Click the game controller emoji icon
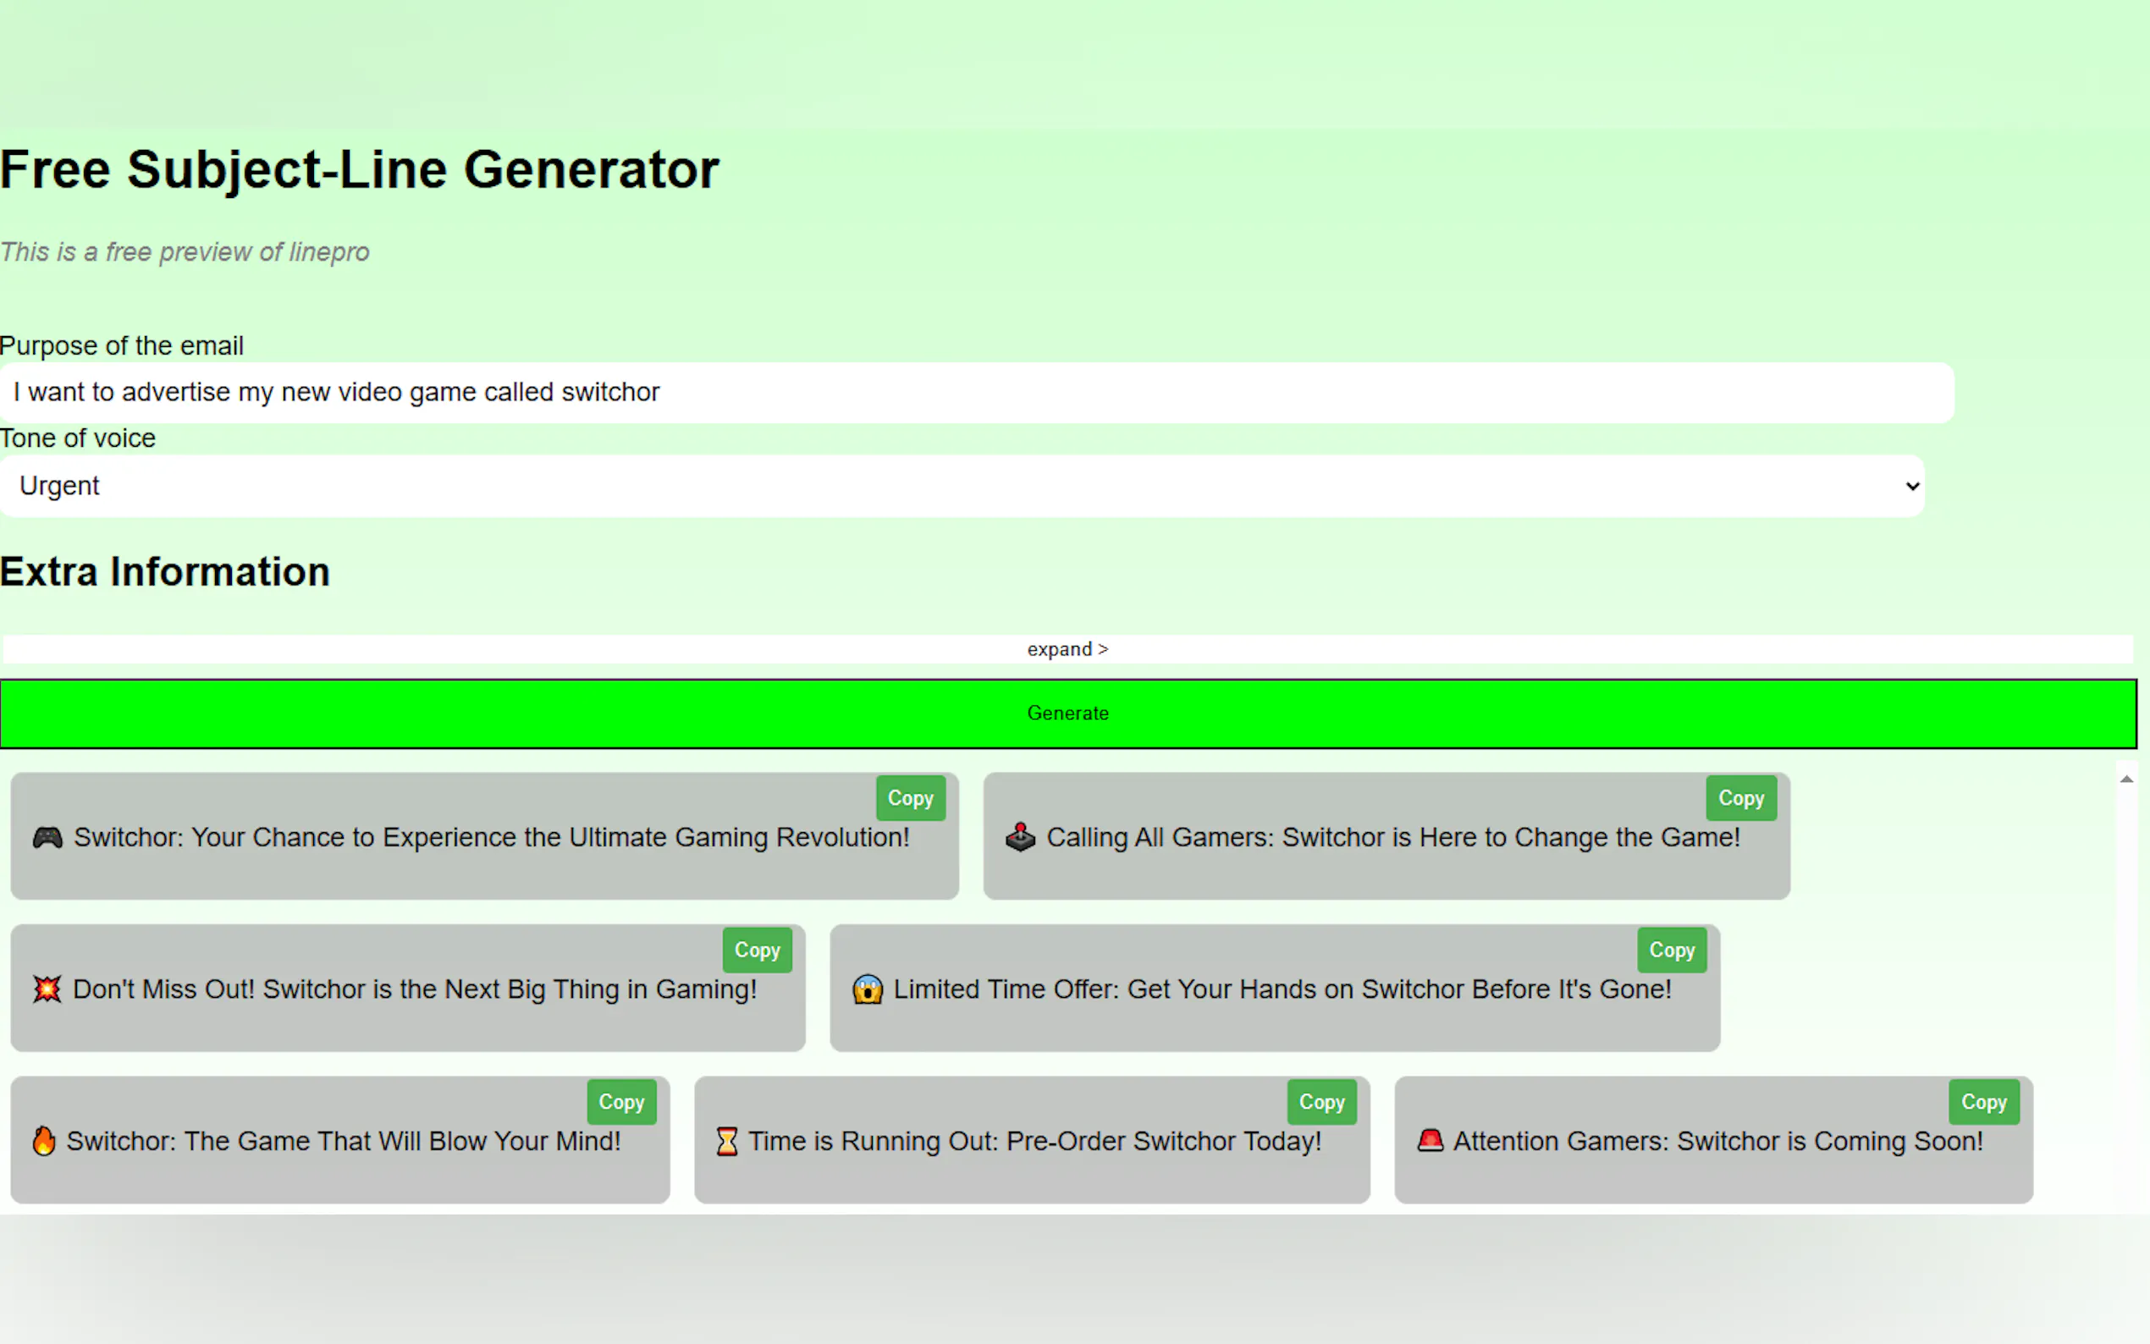 point(47,837)
